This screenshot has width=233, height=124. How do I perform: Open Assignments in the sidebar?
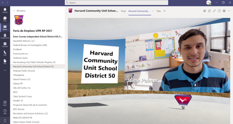(x=5, y=36)
